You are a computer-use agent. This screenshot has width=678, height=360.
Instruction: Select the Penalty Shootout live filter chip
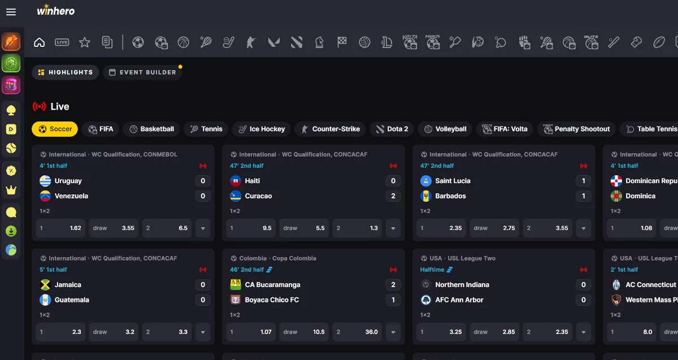(x=576, y=129)
